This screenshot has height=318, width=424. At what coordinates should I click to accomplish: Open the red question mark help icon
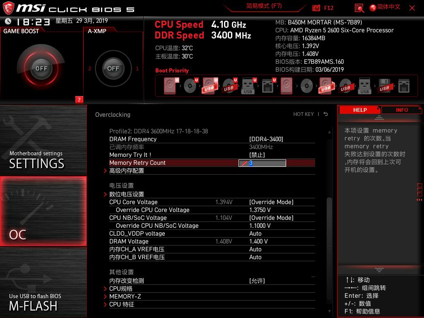[x=79, y=99]
